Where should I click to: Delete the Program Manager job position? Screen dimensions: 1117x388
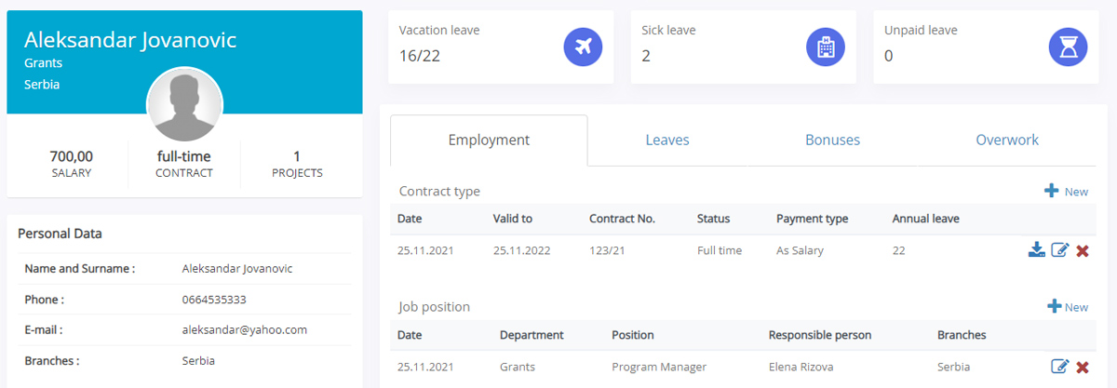click(x=1083, y=368)
